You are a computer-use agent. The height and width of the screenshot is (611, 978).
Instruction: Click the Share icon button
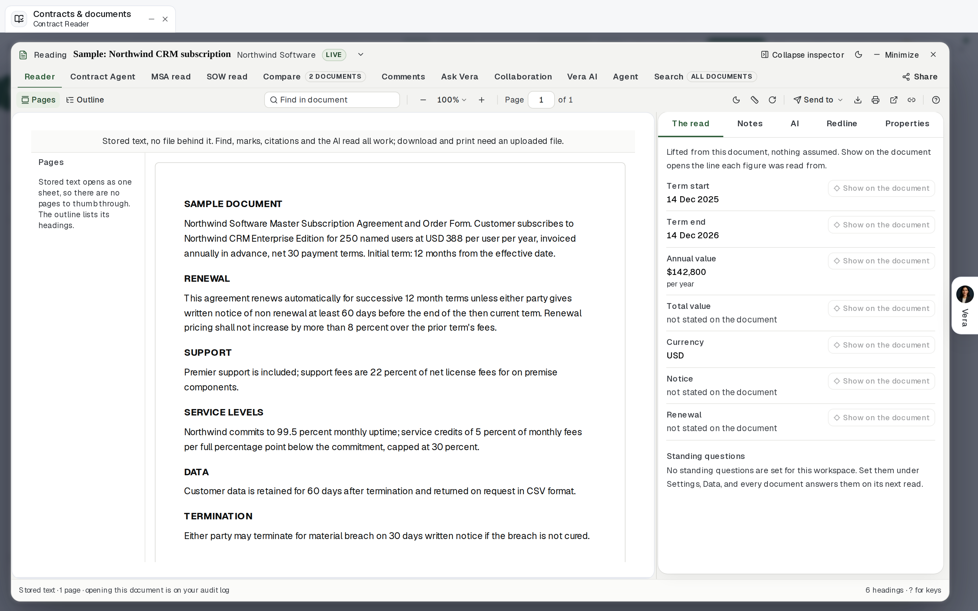click(x=919, y=77)
